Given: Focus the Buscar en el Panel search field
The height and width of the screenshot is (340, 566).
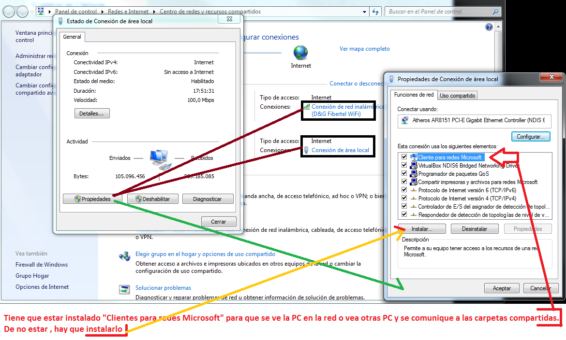Looking at the screenshot, I should click(x=438, y=12).
